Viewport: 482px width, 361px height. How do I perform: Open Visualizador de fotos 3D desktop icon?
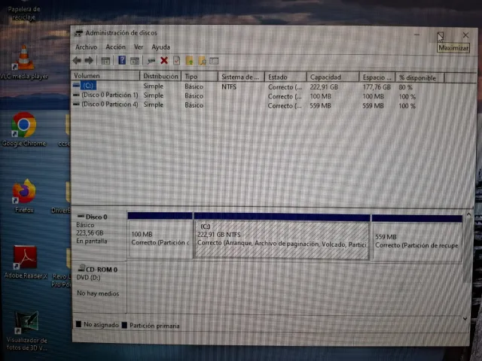point(27,331)
